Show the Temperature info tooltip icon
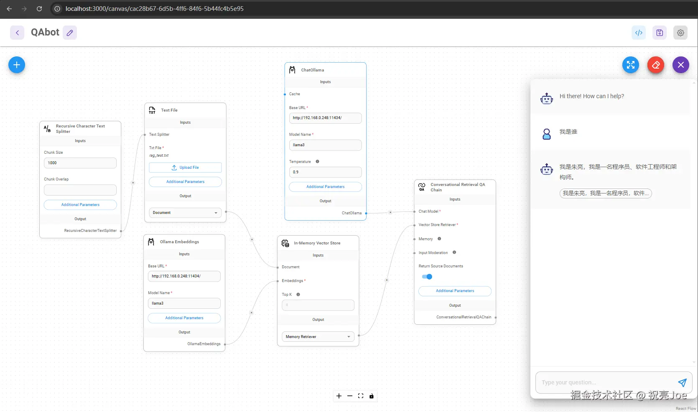 coord(317,162)
